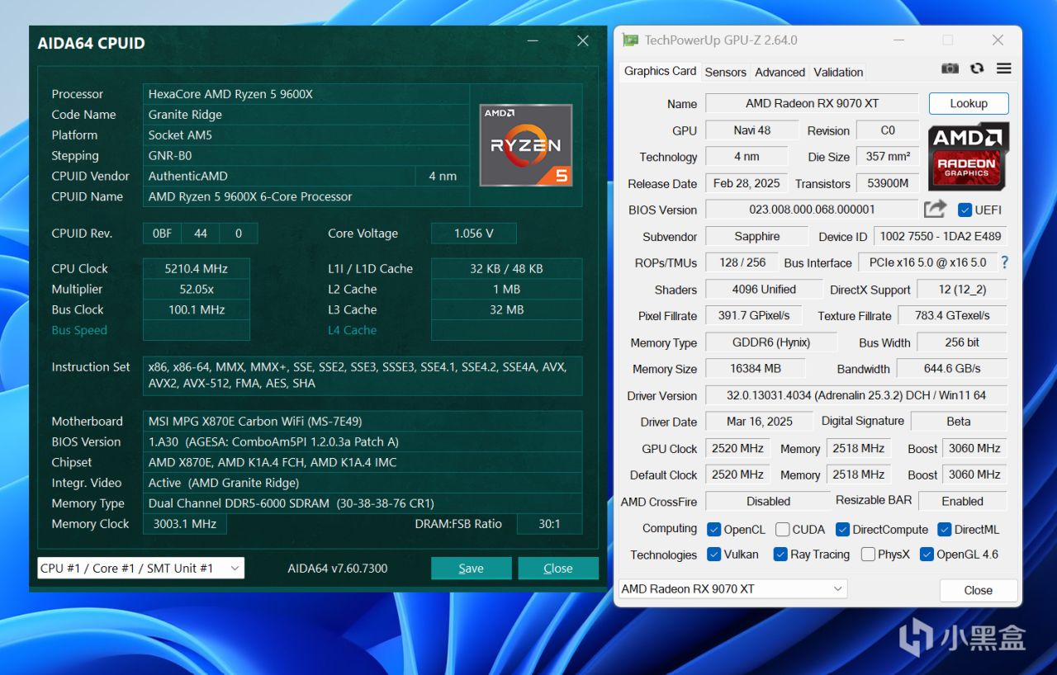Open the CPU #1 / Core #1 dropdown
The width and height of the screenshot is (1057, 675).
coord(141,568)
